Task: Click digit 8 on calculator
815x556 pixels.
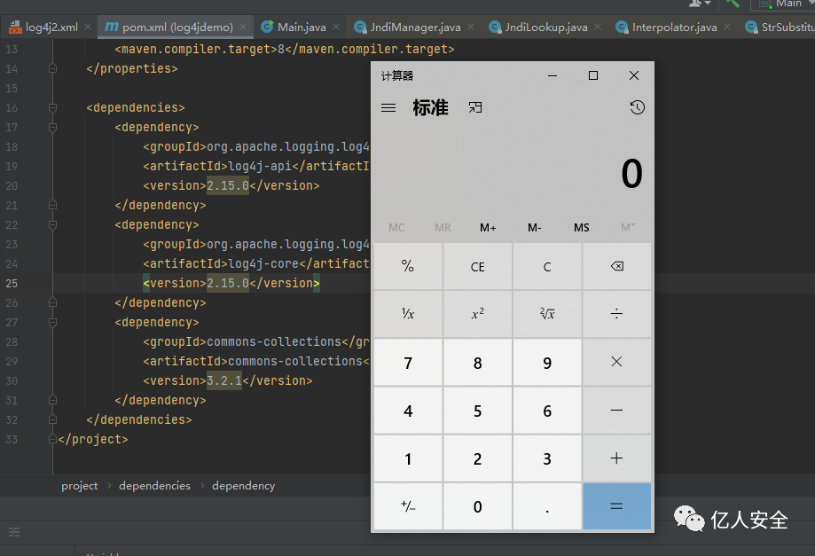Action: (478, 362)
